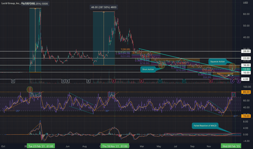Screen dimensions: 253x149
Task: Select the Failed Reaction of MACD callout
Action: pos(205,126)
